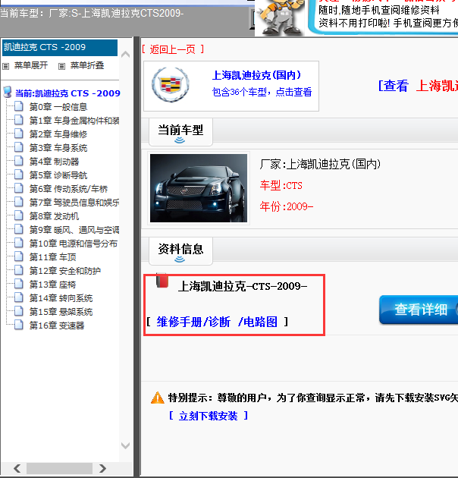Open chapter 第12章 安全和防护
The height and width of the screenshot is (478, 458).
tap(65, 271)
